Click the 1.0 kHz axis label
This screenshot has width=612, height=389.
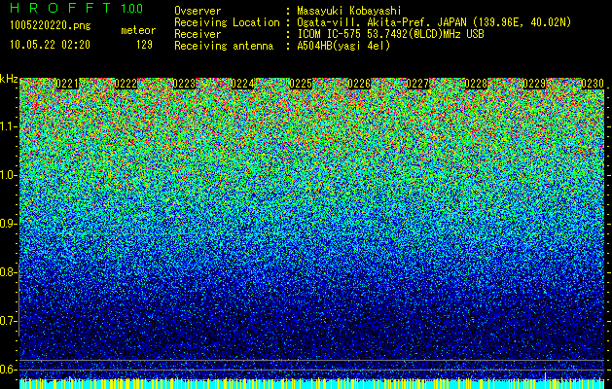click(x=8, y=175)
